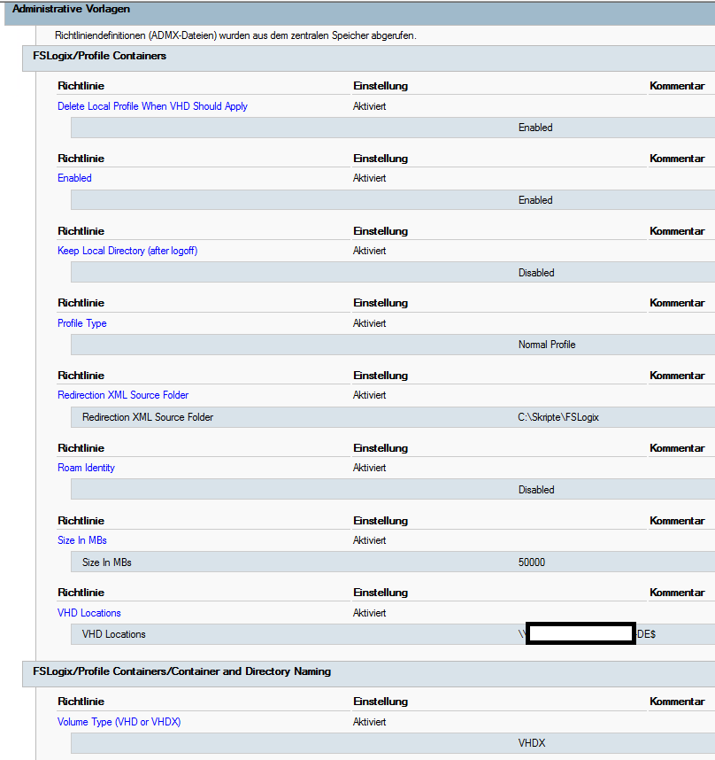This screenshot has width=715, height=760.
Task: Open the Profile Type policy link
Action: pos(81,323)
